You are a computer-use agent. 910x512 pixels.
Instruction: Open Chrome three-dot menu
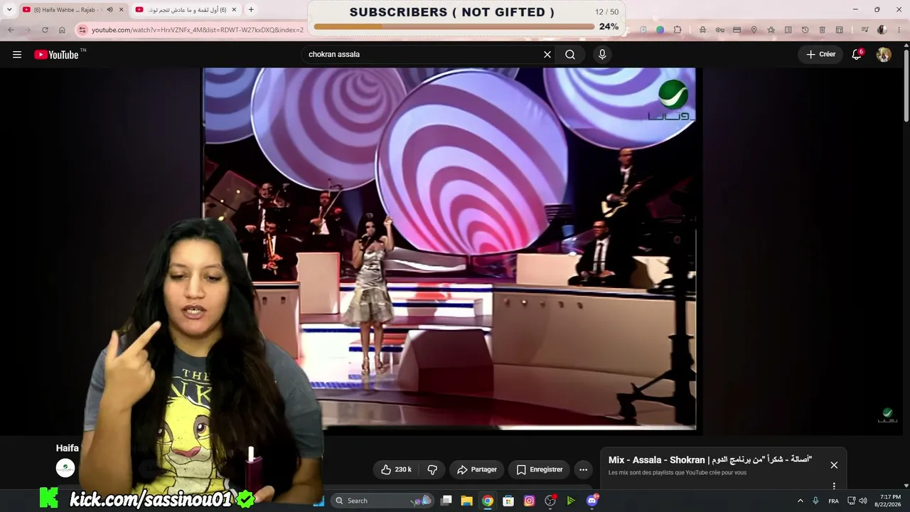click(899, 30)
